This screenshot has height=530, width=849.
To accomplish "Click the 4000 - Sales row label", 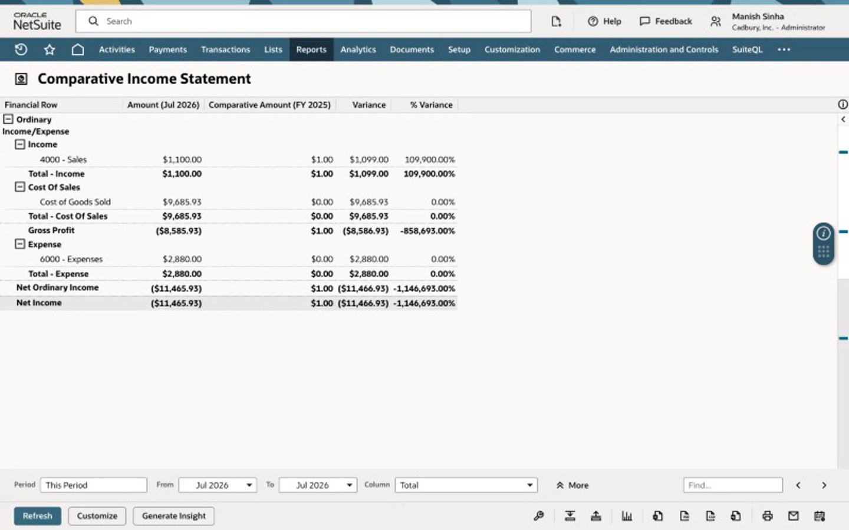I will [63, 160].
